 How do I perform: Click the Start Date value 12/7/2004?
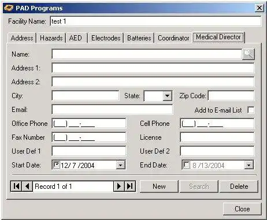77,165
